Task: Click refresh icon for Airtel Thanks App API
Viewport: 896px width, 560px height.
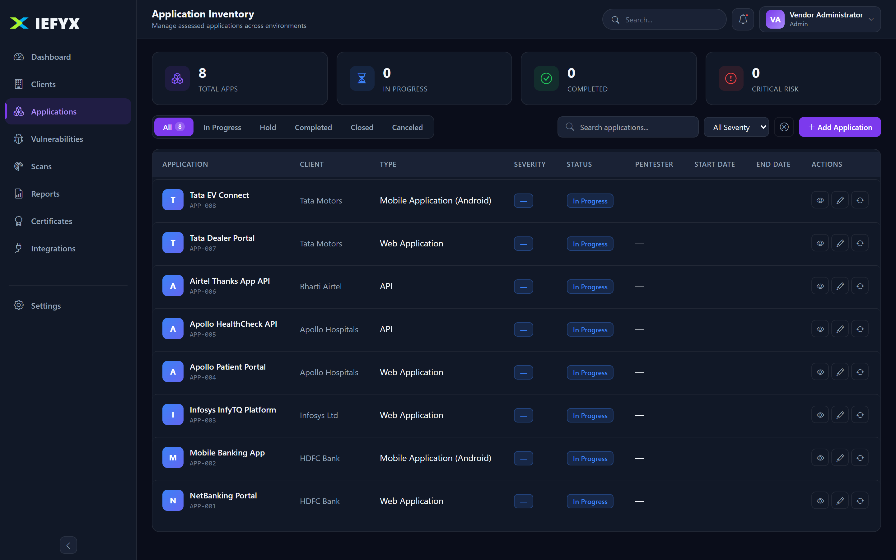Action: [860, 286]
